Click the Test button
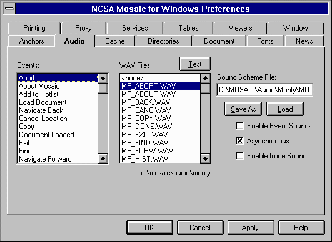Screen dimensions: 332x242 tap(195, 64)
